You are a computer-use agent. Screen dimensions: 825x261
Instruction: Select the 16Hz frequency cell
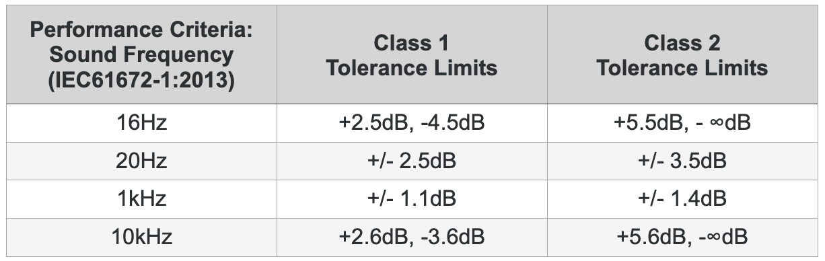pyautogui.click(x=141, y=123)
